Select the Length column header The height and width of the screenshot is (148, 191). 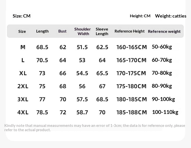42,31
